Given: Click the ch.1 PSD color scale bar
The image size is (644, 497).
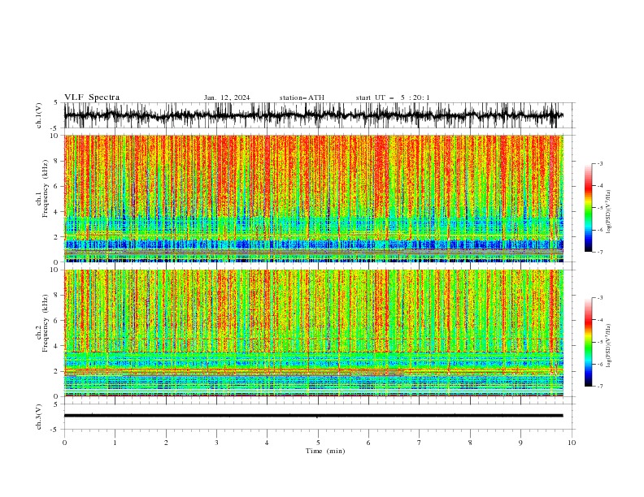Looking at the screenshot, I should tap(588, 208).
